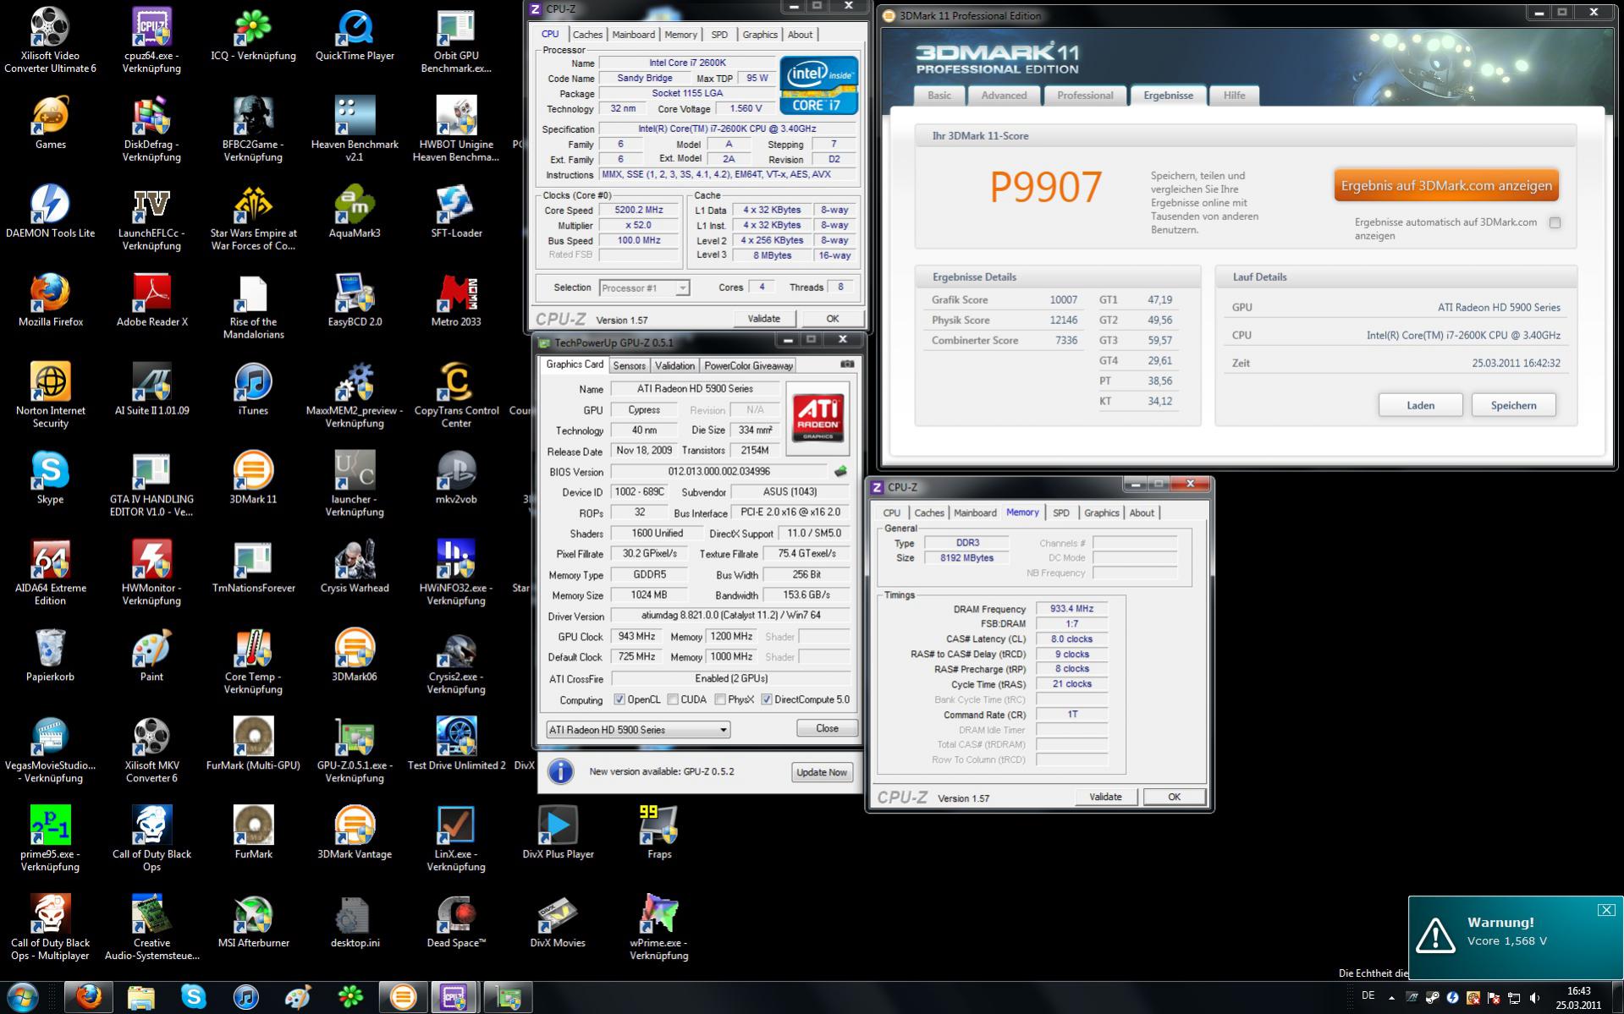Click the GPU-Z BIOS save chip icon
This screenshot has width=1624, height=1014.
click(x=840, y=471)
